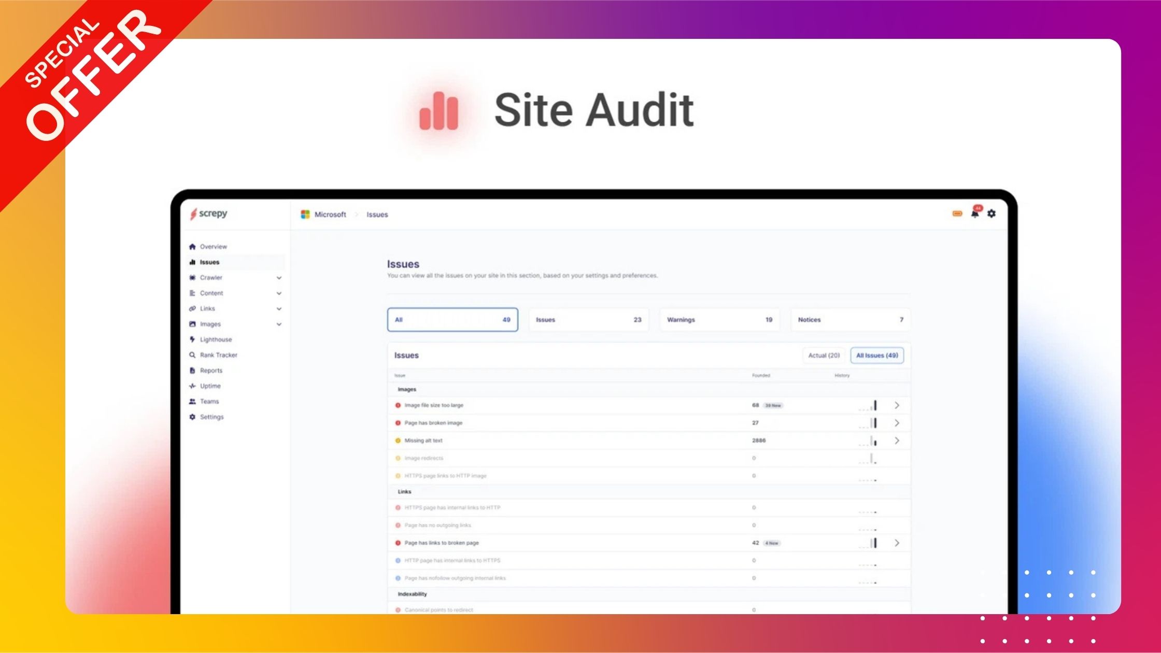1161x653 pixels.
Task: Click the Uptime pulse icon
Action: pos(192,386)
